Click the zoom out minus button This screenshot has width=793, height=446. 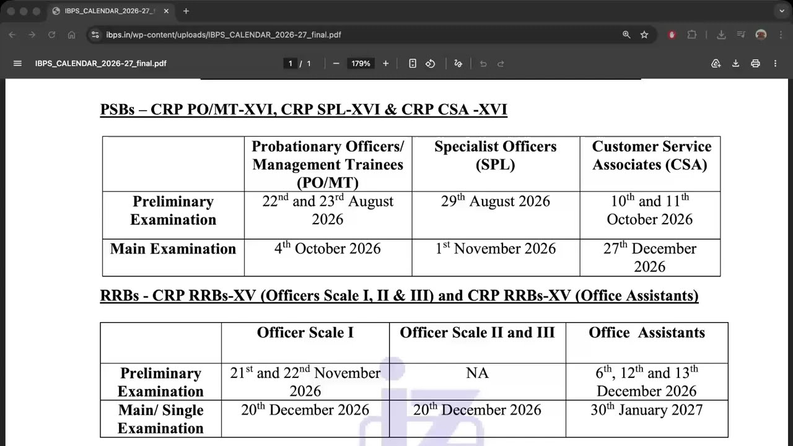coord(336,63)
